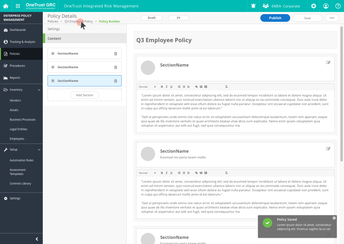Open the user profile icon

click(x=326, y=6)
